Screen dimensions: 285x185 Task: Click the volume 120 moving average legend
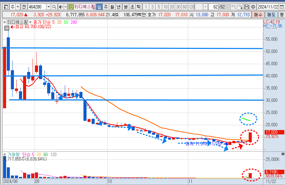(54, 155)
